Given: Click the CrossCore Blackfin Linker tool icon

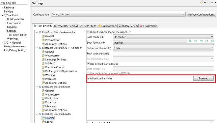Looking at the screenshot, I should click(40, 87).
